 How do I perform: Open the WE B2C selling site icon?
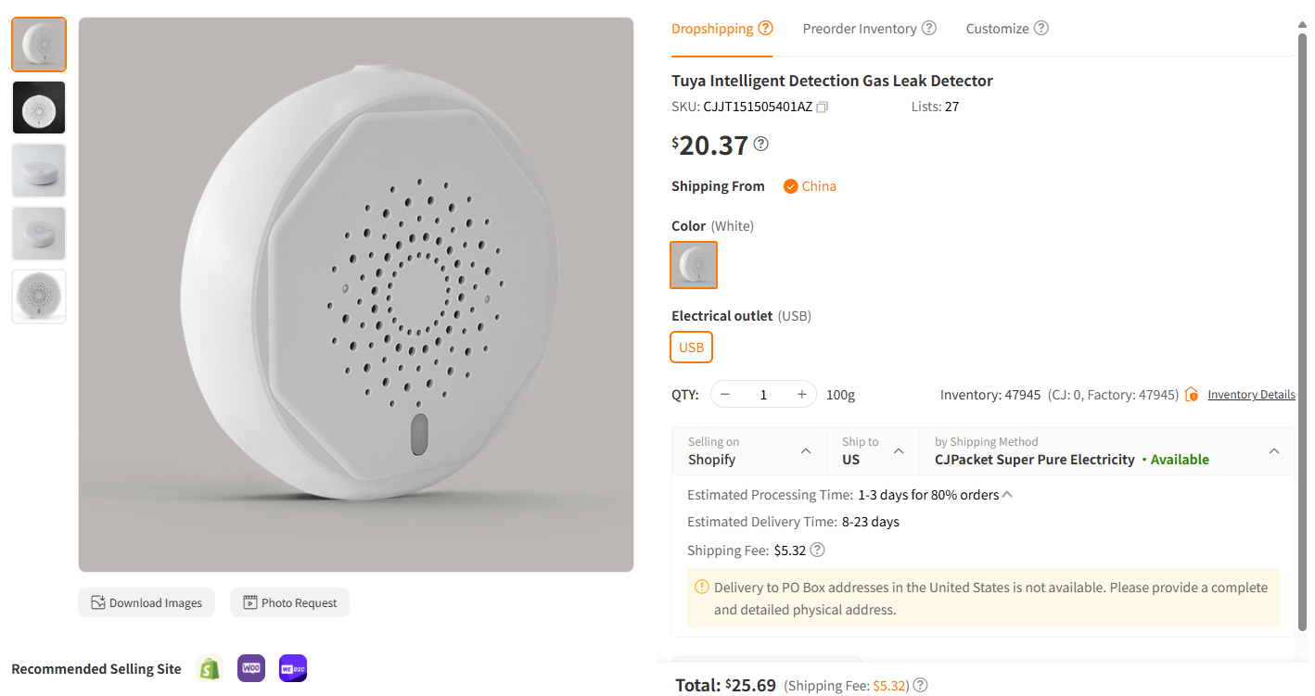pos(292,667)
